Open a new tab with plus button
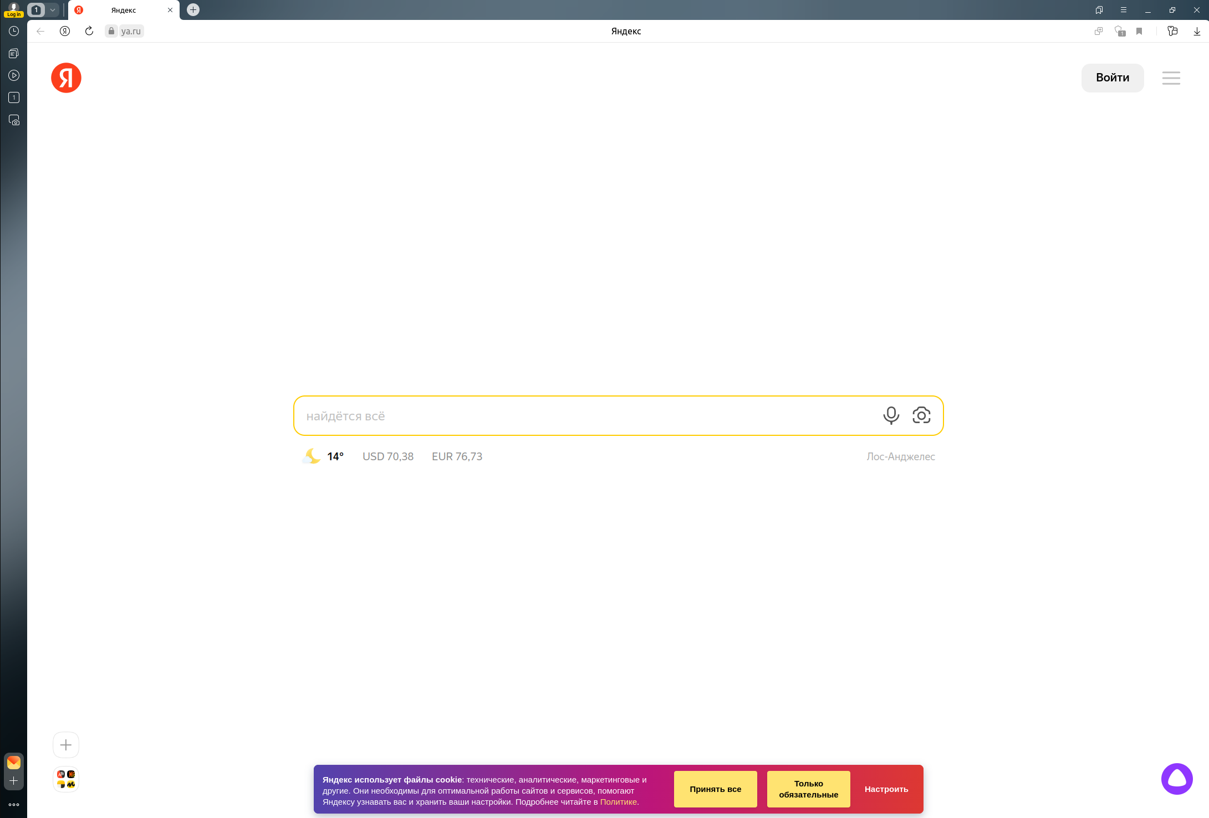The image size is (1209, 818). click(x=193, y=10)
